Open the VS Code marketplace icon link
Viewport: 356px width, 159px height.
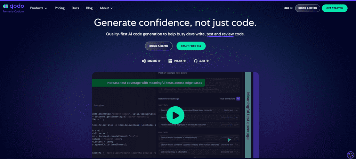click(144, 61)
